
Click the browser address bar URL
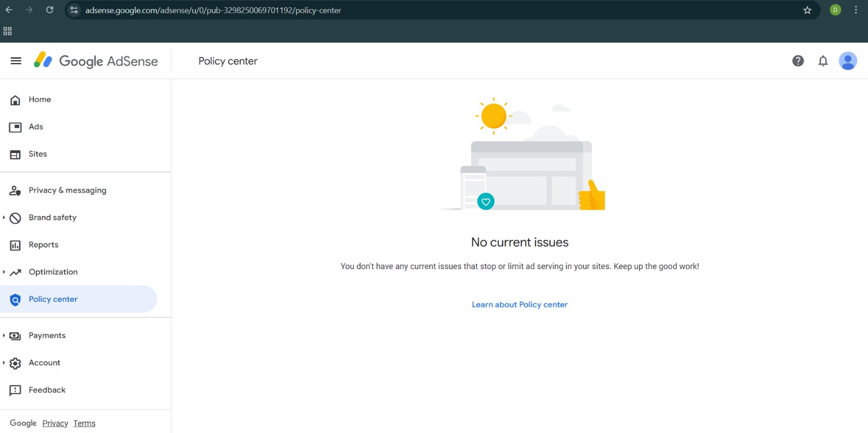coord(213,10)
